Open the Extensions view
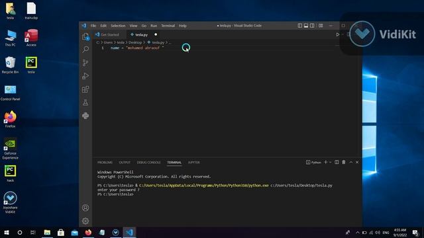Screen dimensions: 424x238 pyautogui.click(x=85, y=89)
